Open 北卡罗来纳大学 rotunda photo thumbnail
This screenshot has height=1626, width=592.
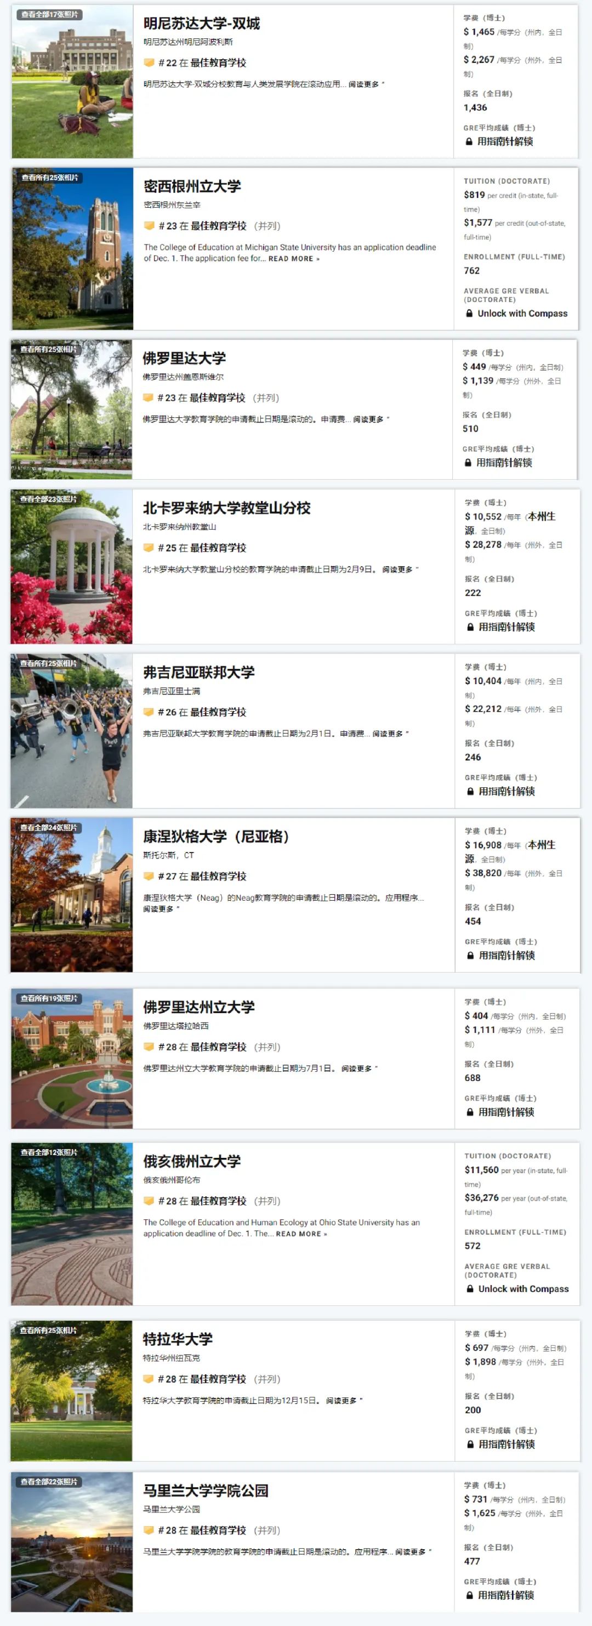[x=71, y=566]
